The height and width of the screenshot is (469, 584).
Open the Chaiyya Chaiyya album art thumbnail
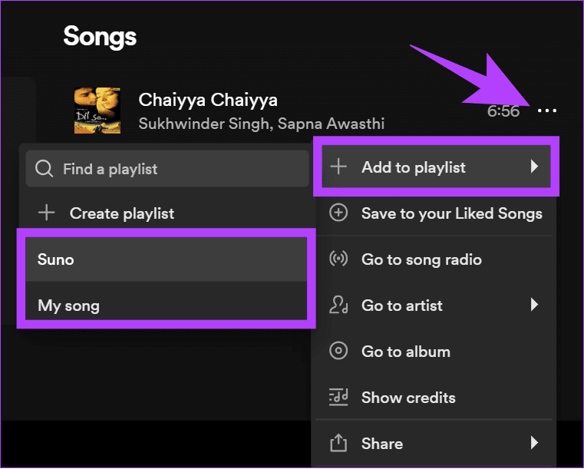(x=97, y=111)
